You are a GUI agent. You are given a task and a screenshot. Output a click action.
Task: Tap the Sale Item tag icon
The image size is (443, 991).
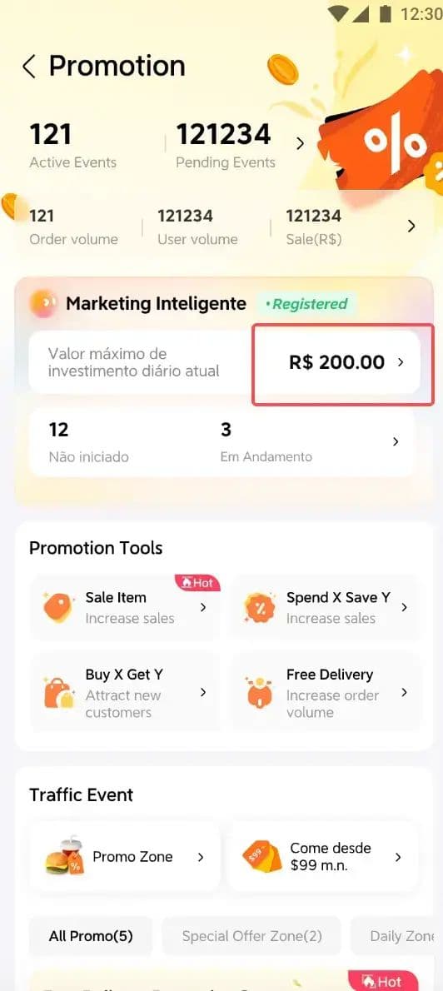(59, 607)
